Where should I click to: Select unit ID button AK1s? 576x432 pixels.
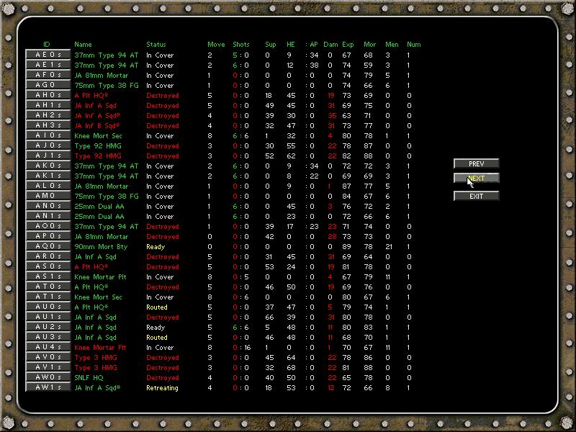(48, 176)
